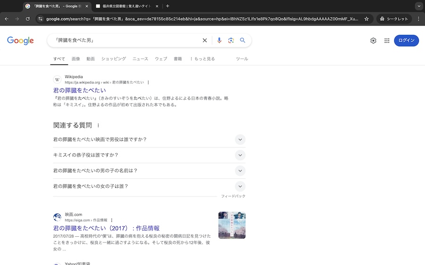Switch to the 動画 tab
This screenshot has width=425, height=265.
(x=91, y=59)
